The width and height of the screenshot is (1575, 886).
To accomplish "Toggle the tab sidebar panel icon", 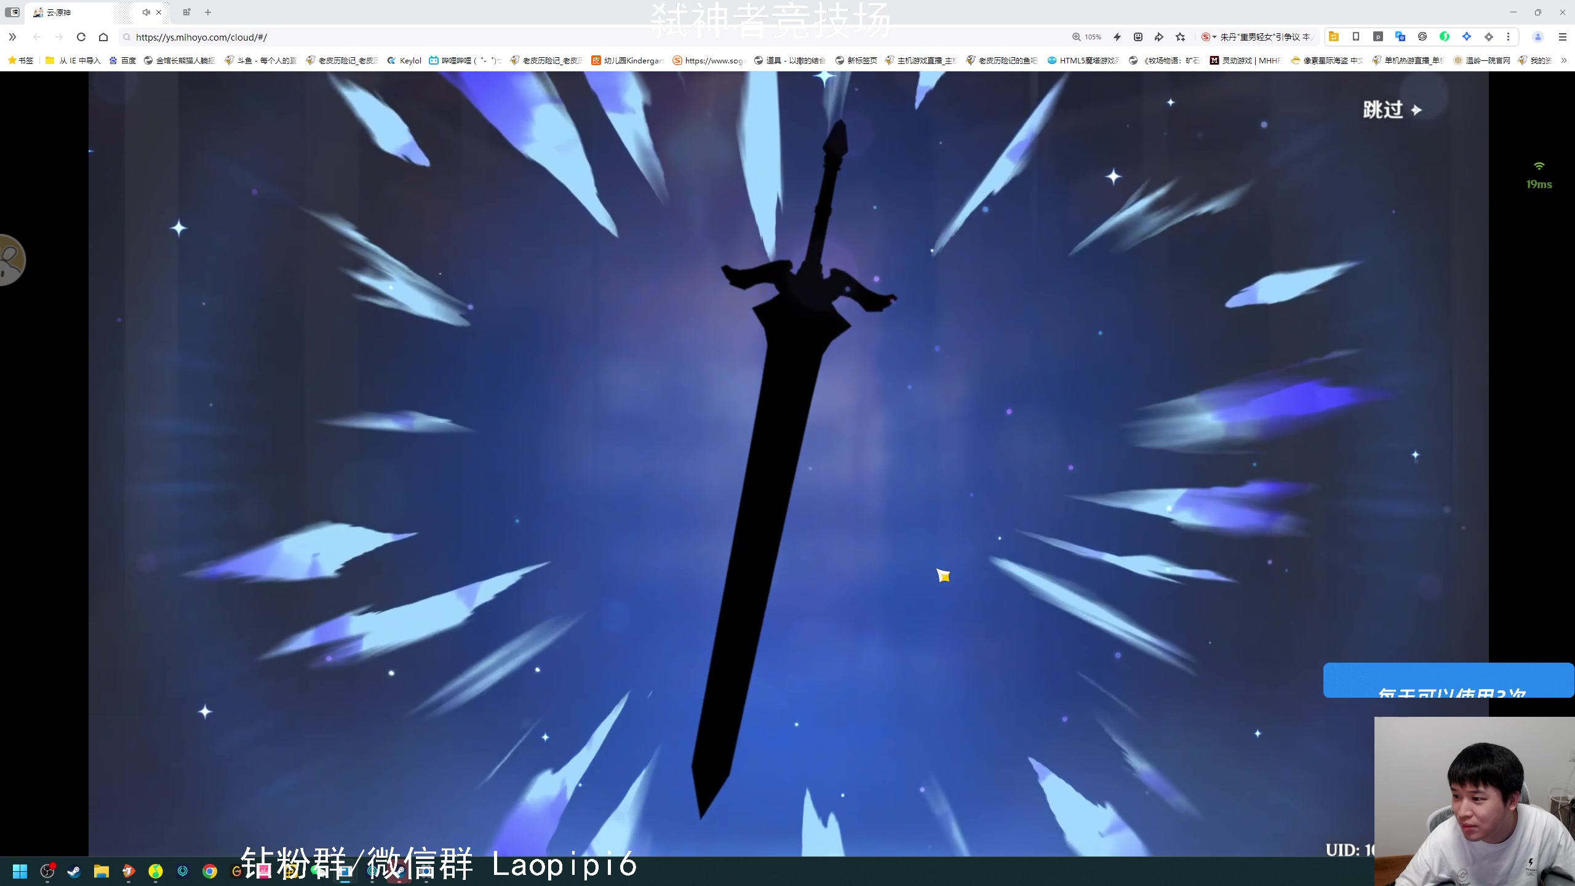I will [12, 12].
